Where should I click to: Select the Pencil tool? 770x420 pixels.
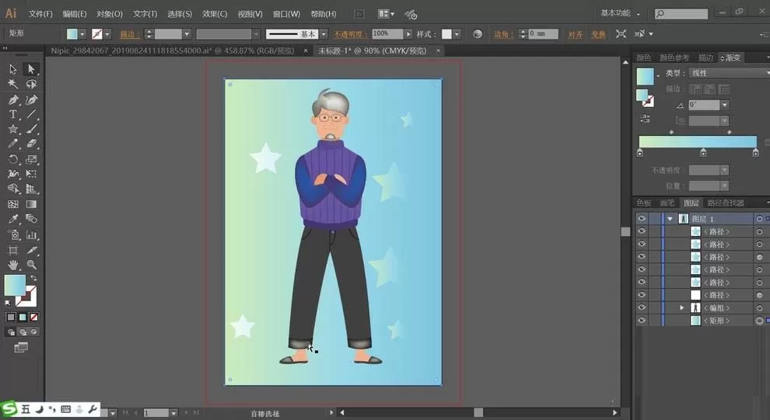tap(13, 144)
